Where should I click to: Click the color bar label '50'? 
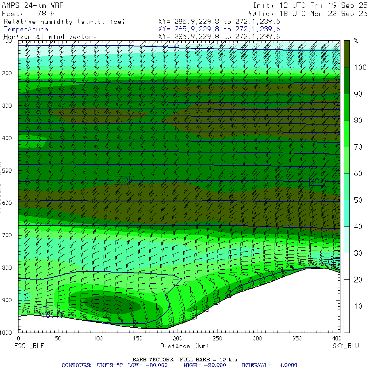click(358, 200)
